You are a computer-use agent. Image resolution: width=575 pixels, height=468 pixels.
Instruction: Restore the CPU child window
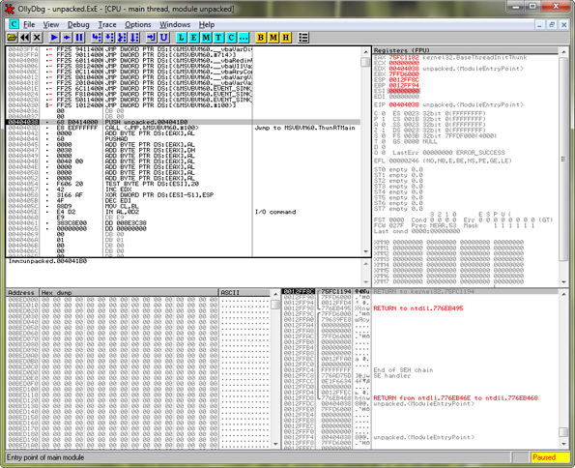[x=551, y=24]
